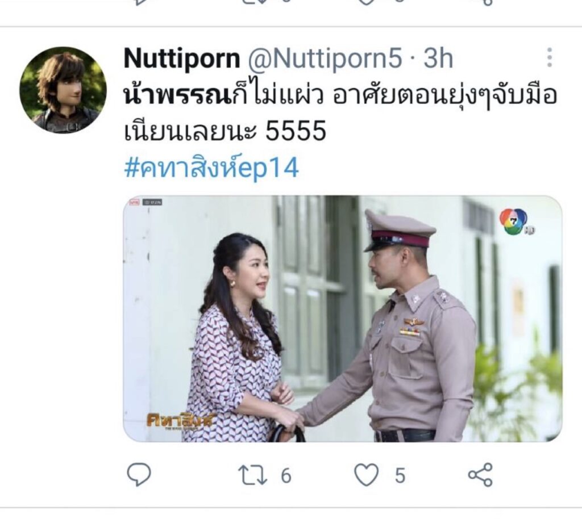The image size is (582, 519).
Task: View Nuttiporn's round profile avatar
Action: pos(63,90)
